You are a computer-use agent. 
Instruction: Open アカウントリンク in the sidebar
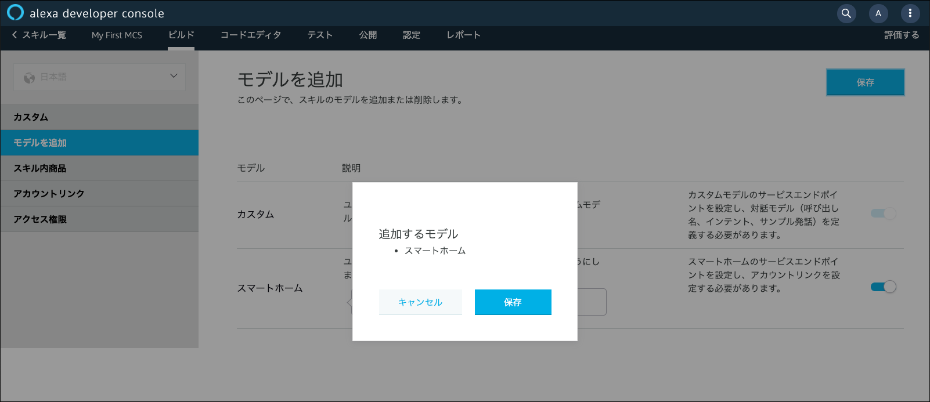(x=49, y=194)
